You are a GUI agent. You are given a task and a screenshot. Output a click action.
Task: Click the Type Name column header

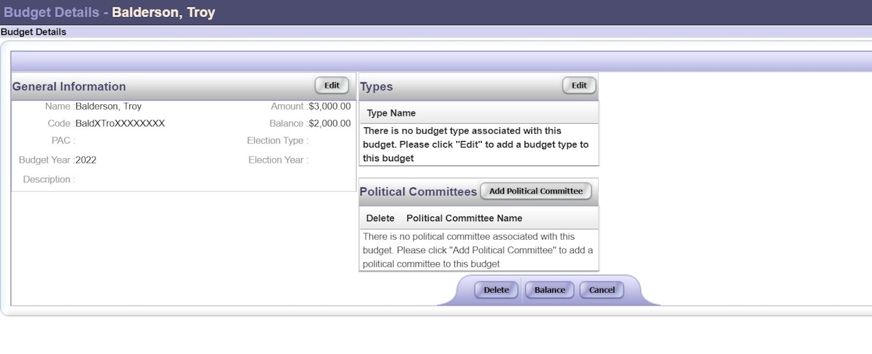point(391,113)
